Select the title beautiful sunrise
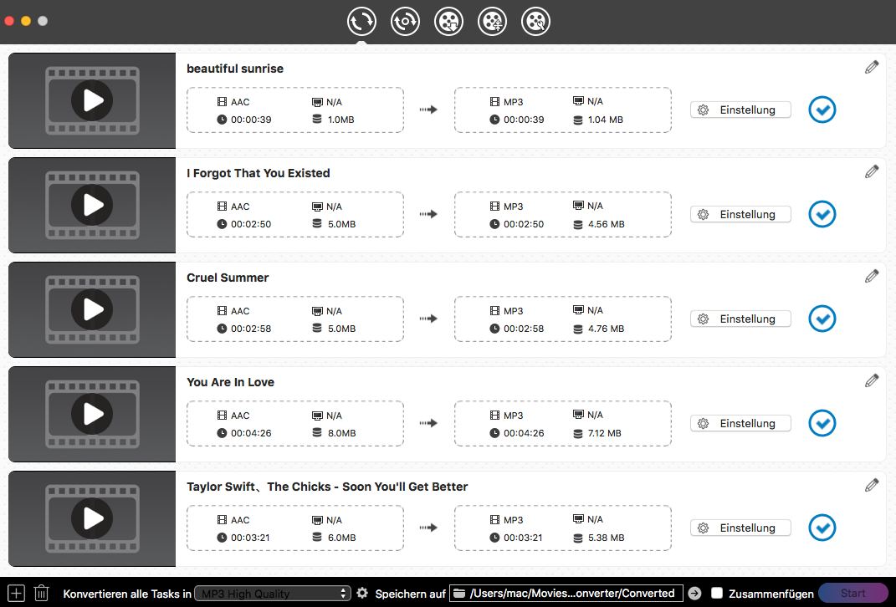Viewport: 896px width, 607px height. coord(235,69)
